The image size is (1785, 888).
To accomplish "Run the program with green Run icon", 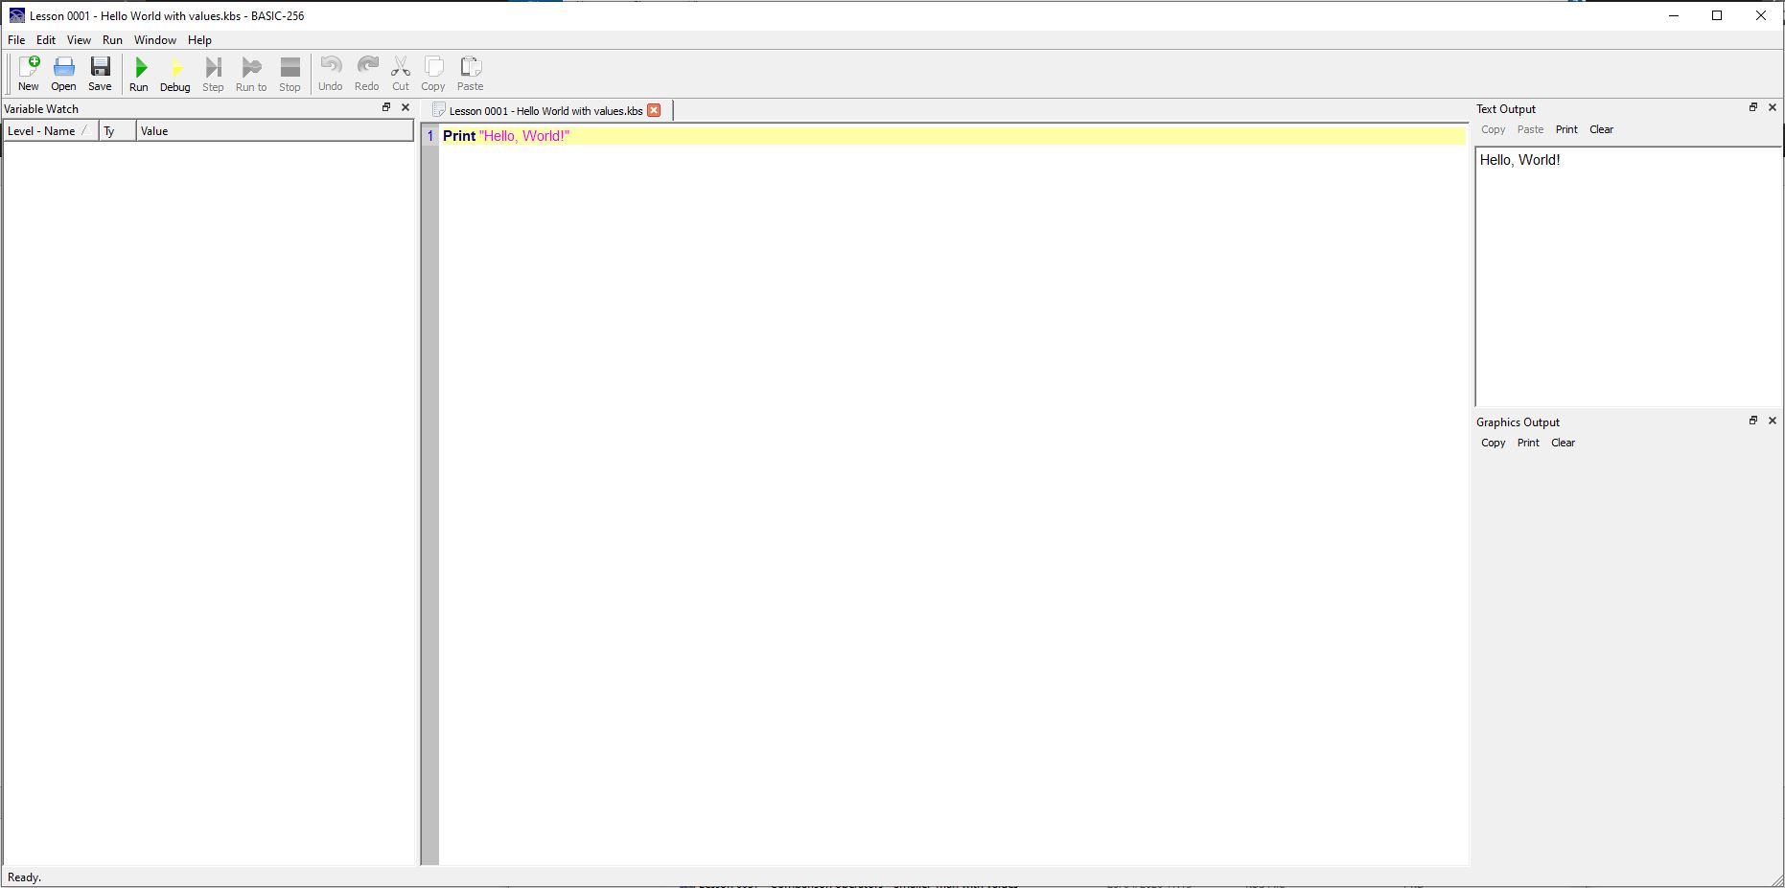I will [139, 73].
